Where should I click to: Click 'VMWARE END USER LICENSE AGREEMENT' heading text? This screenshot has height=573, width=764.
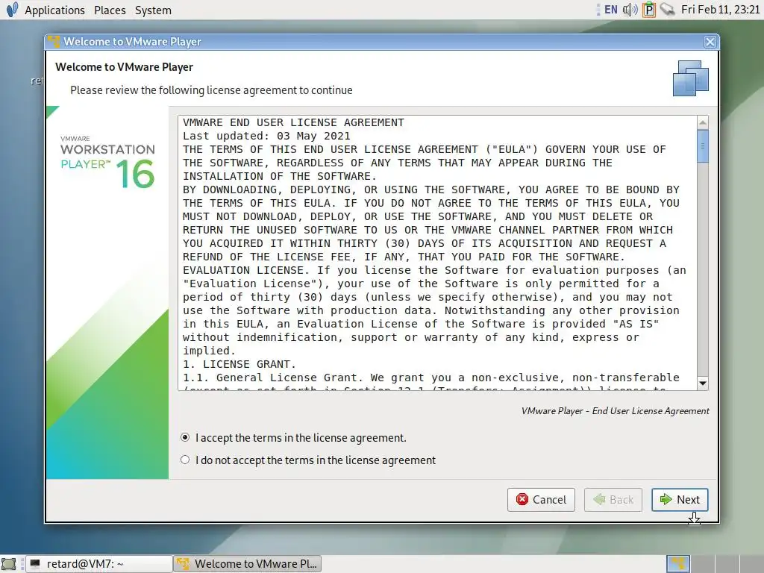[293, 122]
